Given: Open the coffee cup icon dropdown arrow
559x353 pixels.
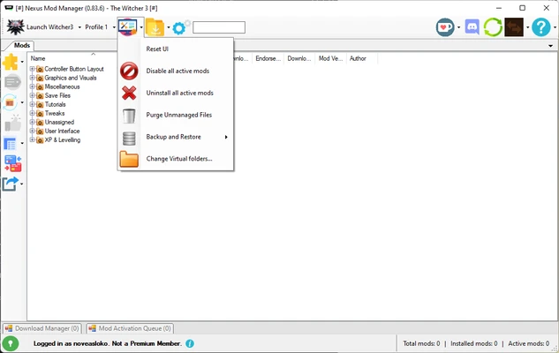Looking at the screenshot, I should pos(459,27).
